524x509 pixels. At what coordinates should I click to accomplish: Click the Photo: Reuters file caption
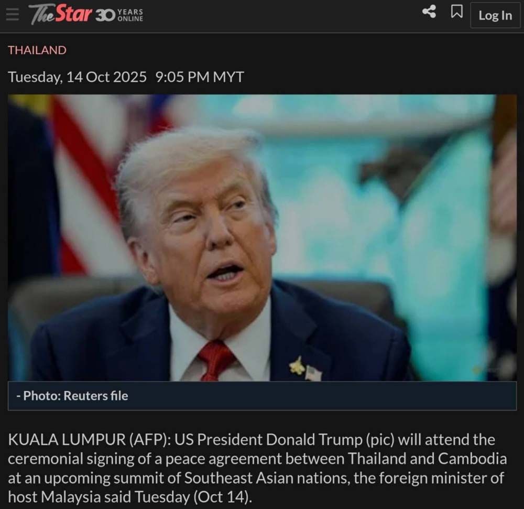pyautogui.click(x=72, y=396)
